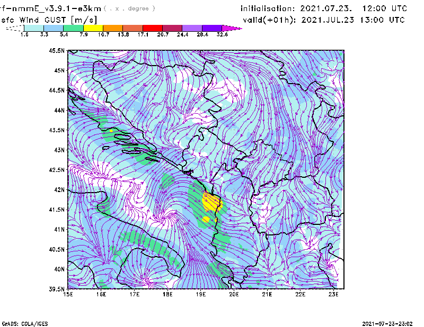Click the 'initialisation: 2021.07.23. 12:00 UTC' text
The image size is (424, 327).
click(x=324, y=8)
